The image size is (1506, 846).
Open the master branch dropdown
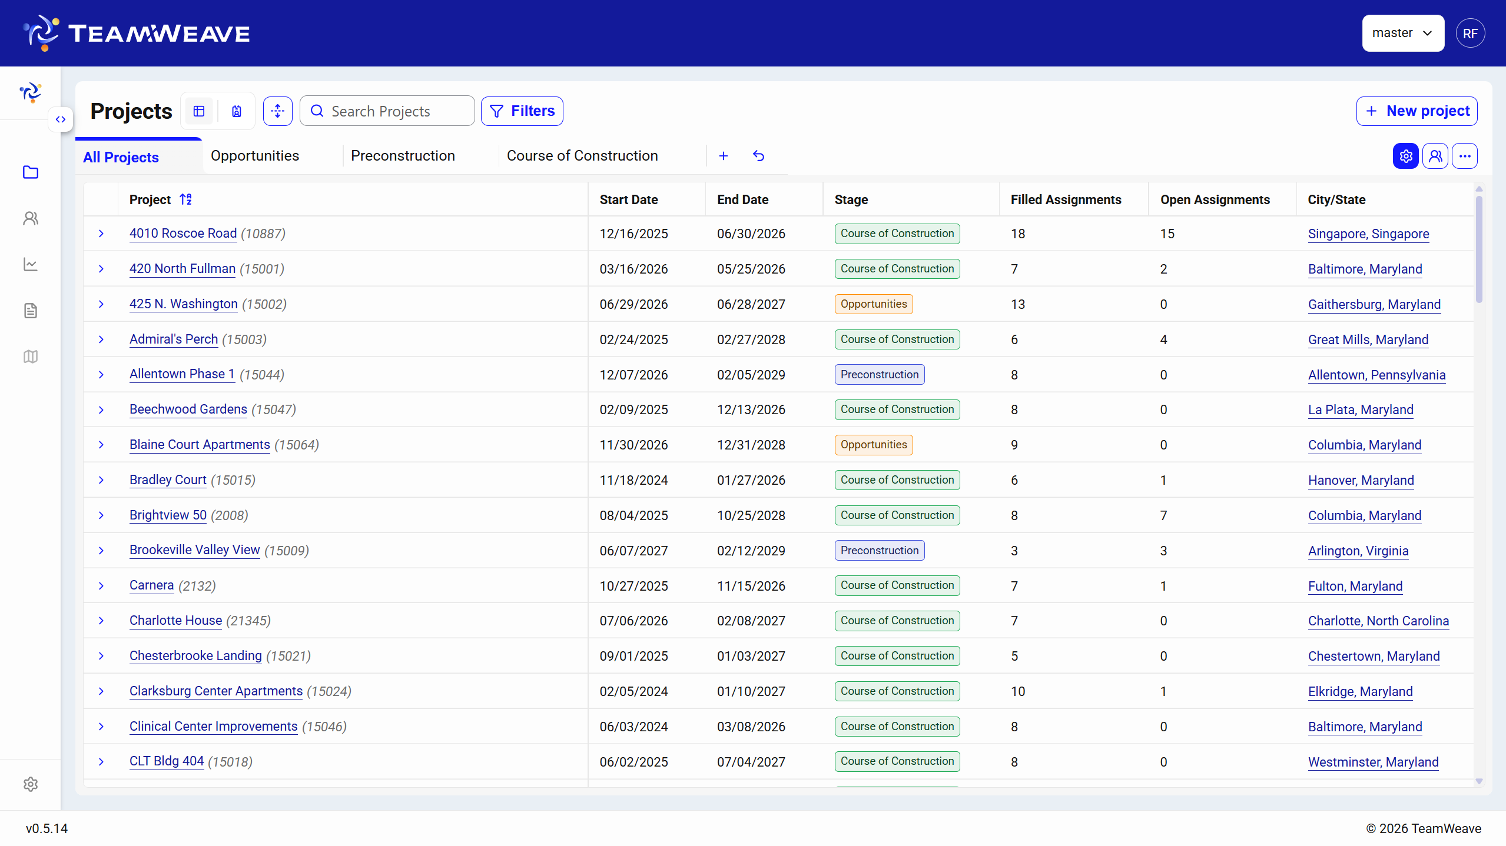(1402, 33)
